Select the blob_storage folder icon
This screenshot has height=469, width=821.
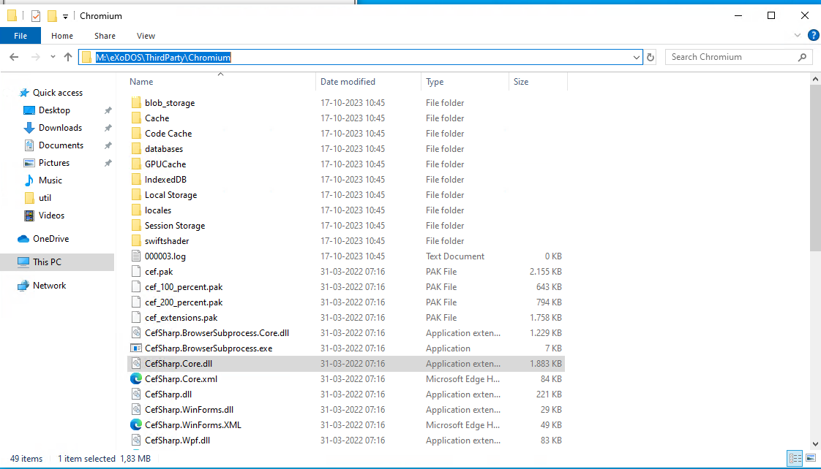click(x=136, y=102)
